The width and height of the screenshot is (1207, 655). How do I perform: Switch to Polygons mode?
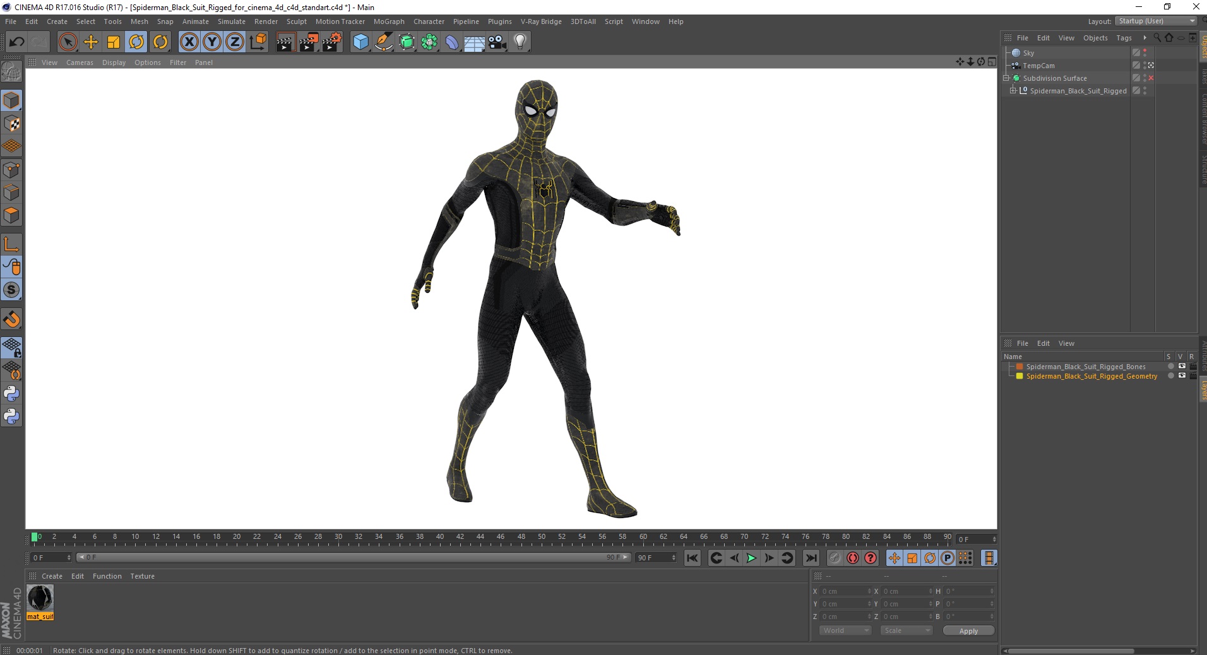tap(11, 215)
